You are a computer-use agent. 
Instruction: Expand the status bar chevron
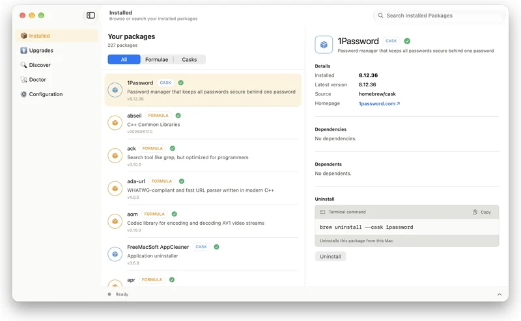tap(500, 294)
